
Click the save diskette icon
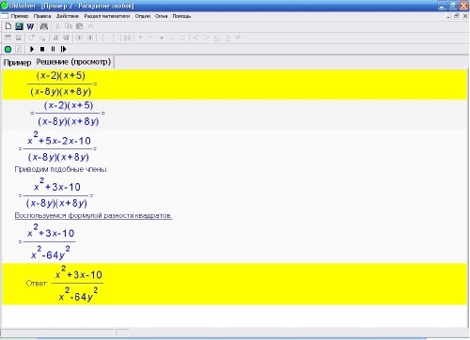(19, 26)
